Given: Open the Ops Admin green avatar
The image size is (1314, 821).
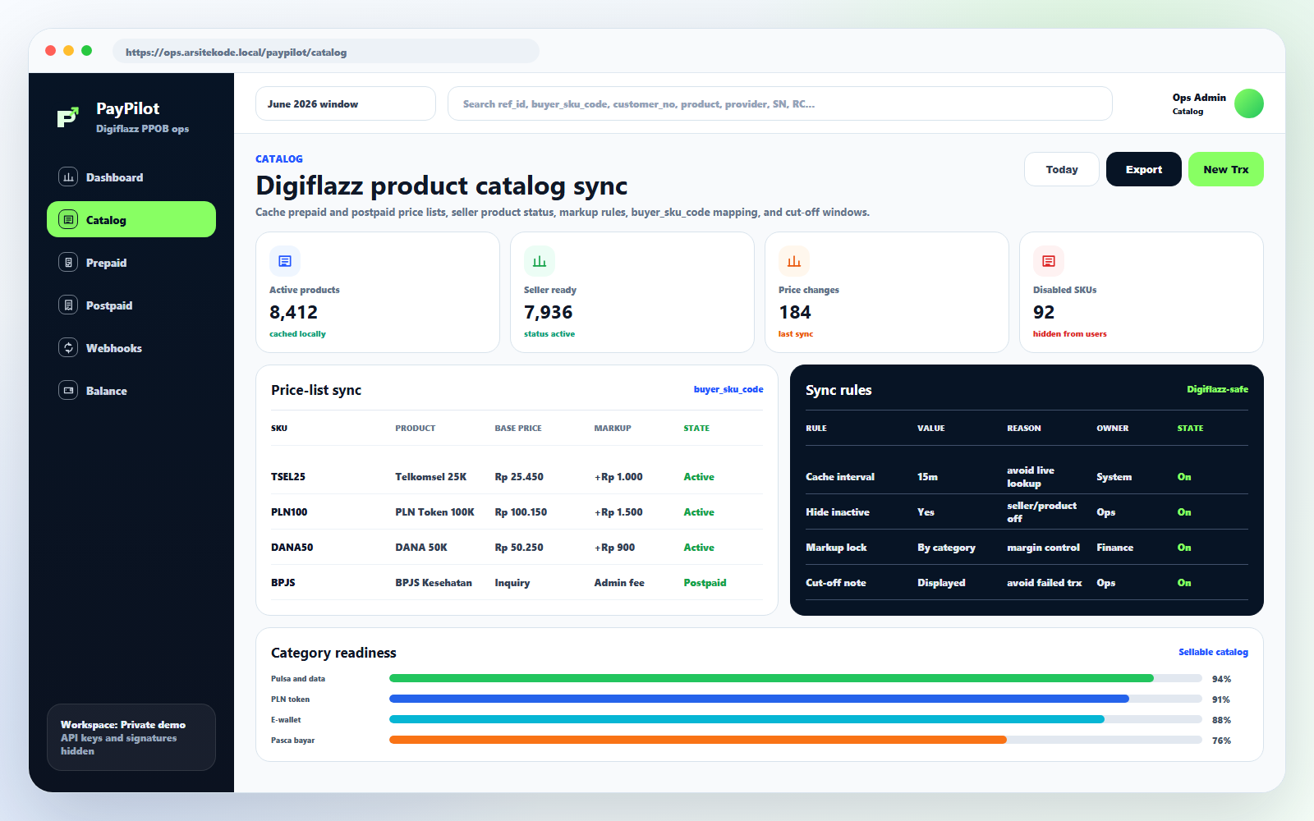Looking at the screenshot, I should pos(1249,103).
